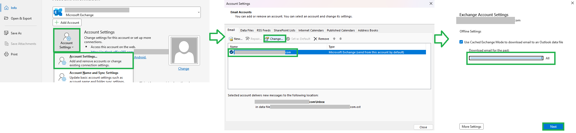The image size is (576, 133).
Task: Click the Save As disk icon
Action: pyautogui.click(x=6, y=33)
